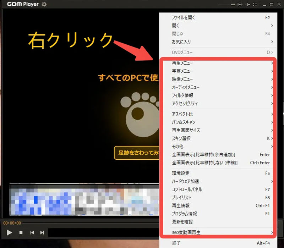This screenshot has width=284, height=248.
Task: Adjust the title bar transparency slider
Action: click(226, 4)
